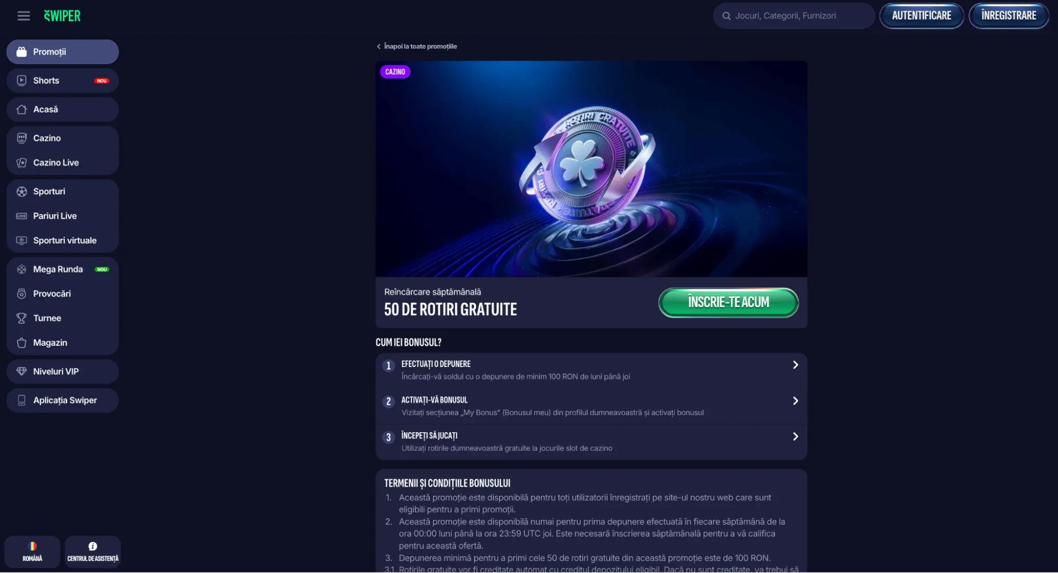
Task: Open Shorts from the sidebar
Action: 62,80
